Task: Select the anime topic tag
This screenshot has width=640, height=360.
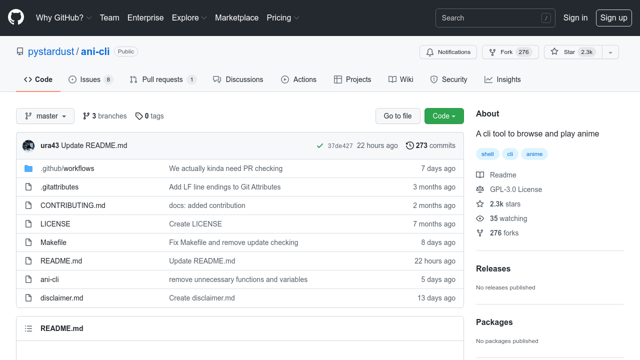Action: click(534, 154)
